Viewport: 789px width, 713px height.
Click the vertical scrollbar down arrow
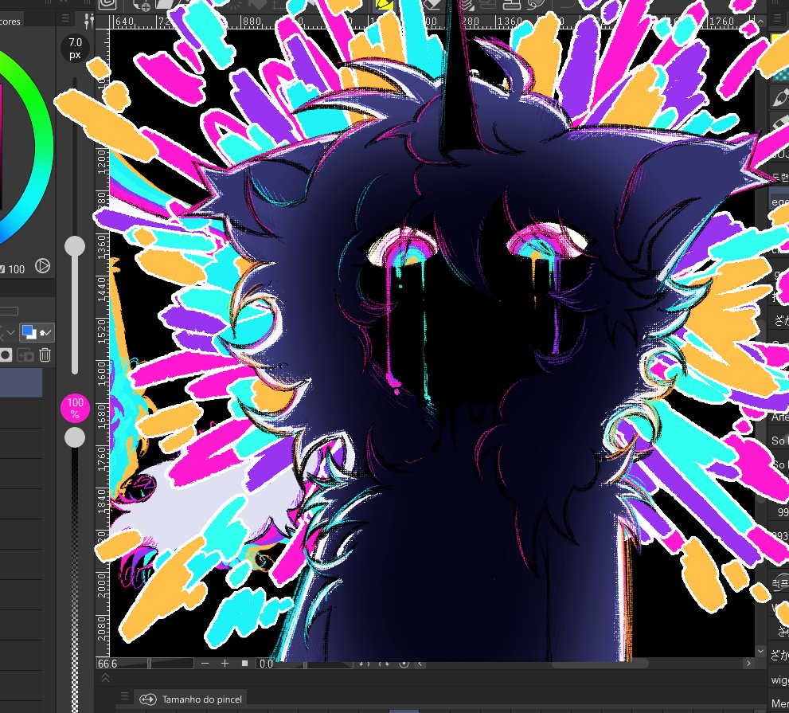click(x=760, y=651)
